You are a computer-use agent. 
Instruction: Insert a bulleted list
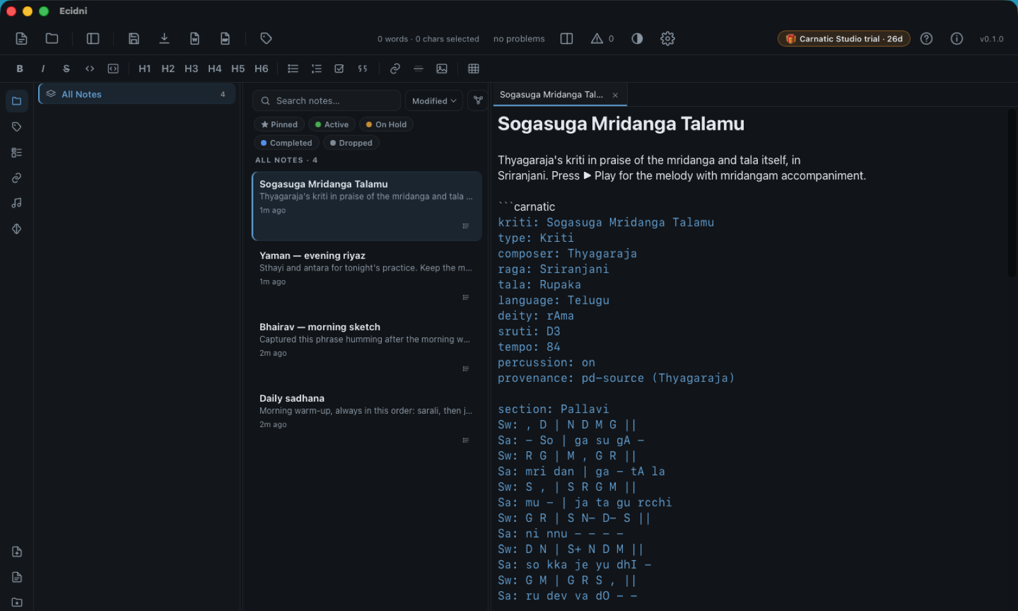pos(293,69)
